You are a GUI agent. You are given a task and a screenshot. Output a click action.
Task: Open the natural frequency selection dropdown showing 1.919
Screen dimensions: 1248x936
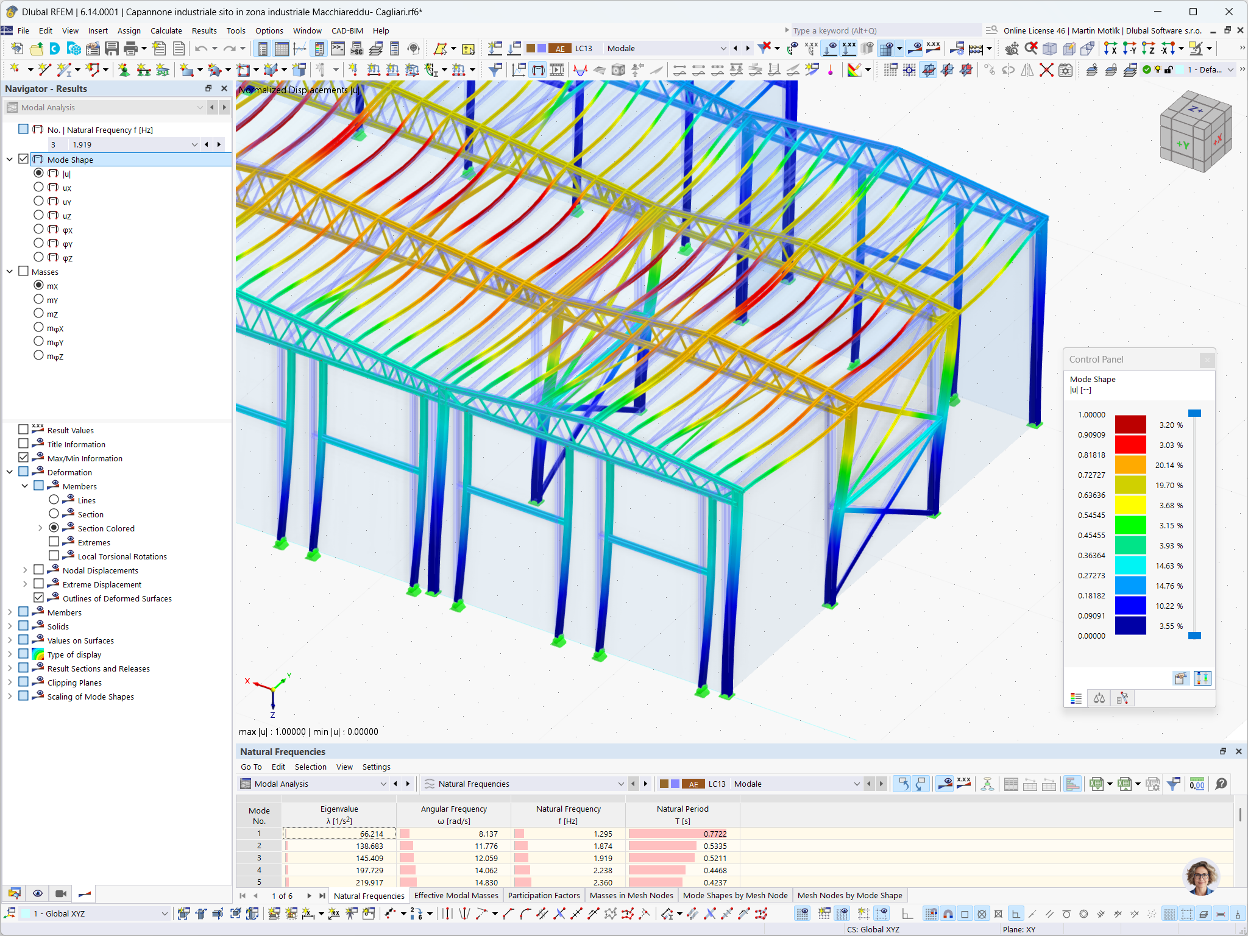[195, 144]
